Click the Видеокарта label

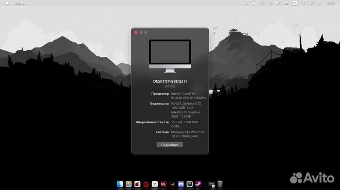[160, 103]
